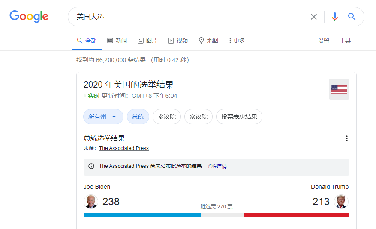Open the 工具 search tools
This screenshot has width=376, height=229.
(x=345, y=41)
